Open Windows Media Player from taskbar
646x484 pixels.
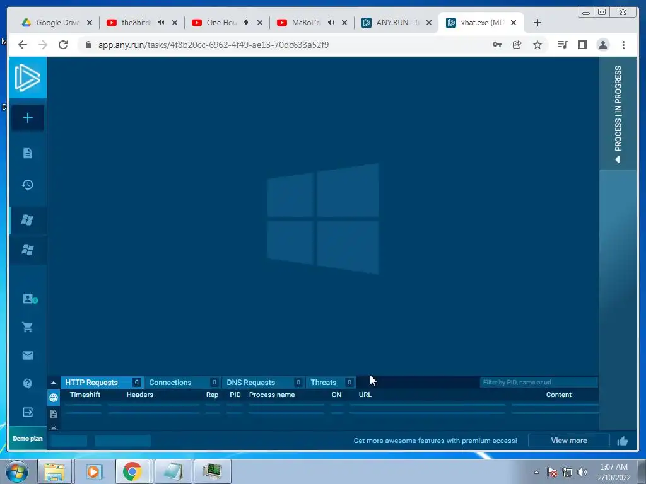93,471
